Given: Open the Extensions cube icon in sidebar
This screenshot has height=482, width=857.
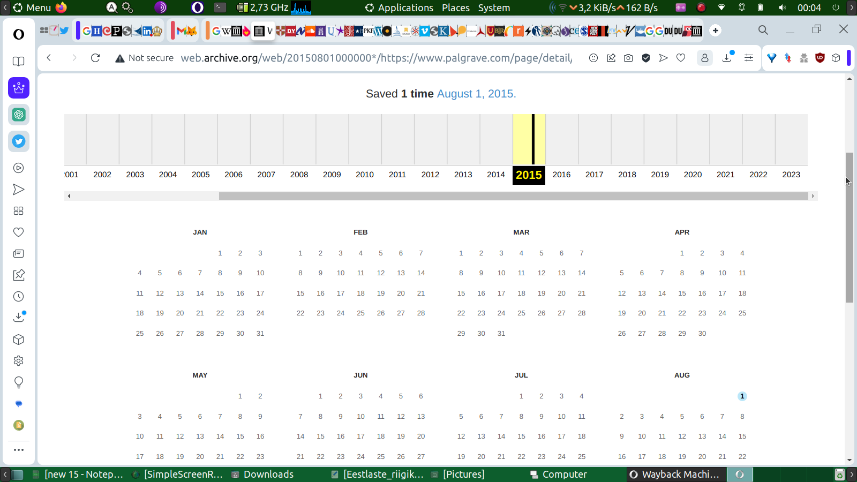Looking at the screenshot, I should pyautogui.click(x=19, y=340).
